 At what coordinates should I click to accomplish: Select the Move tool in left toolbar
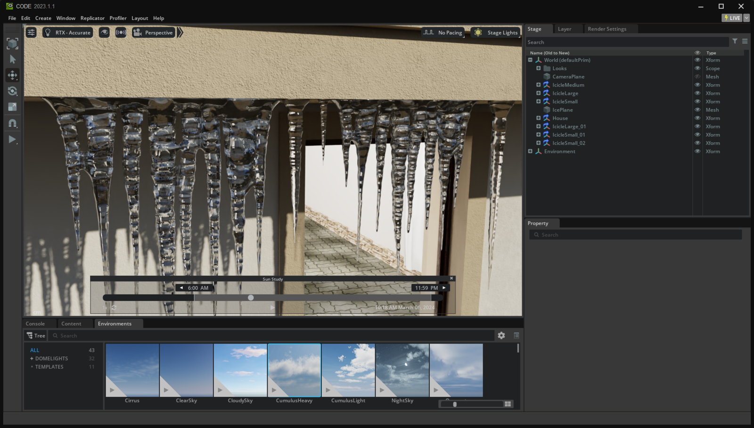pyautogui.click(x=13, y=75)
